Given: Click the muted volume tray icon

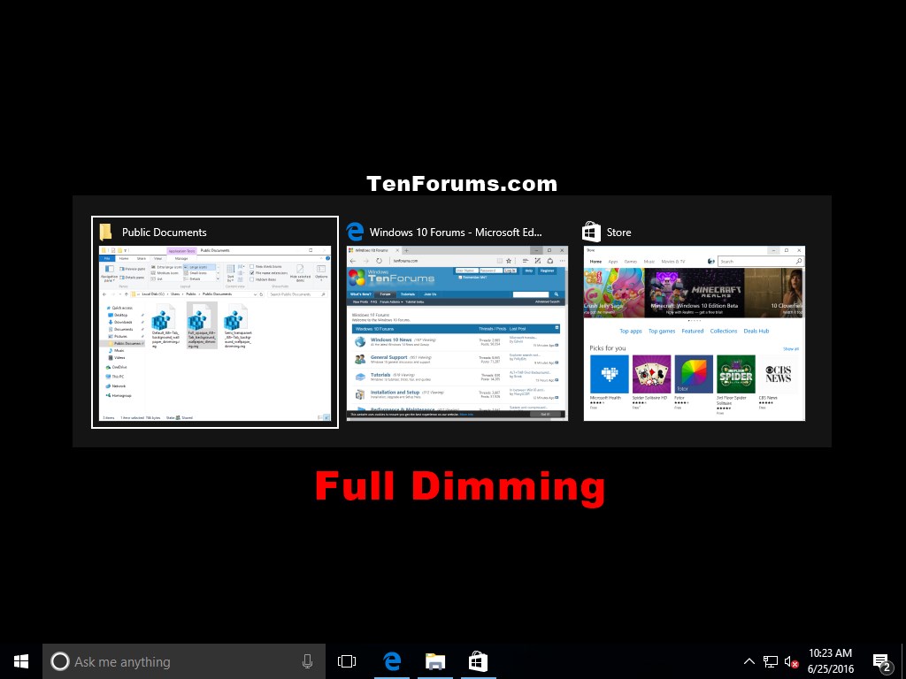Looking at the screenshot, I should 791,661.
